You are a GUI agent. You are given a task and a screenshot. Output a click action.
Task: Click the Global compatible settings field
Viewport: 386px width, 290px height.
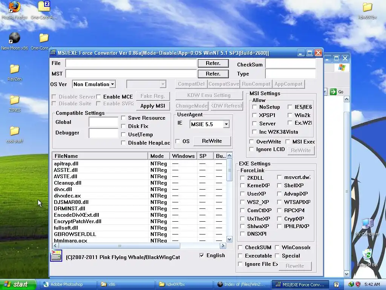[x=103, y=122]
